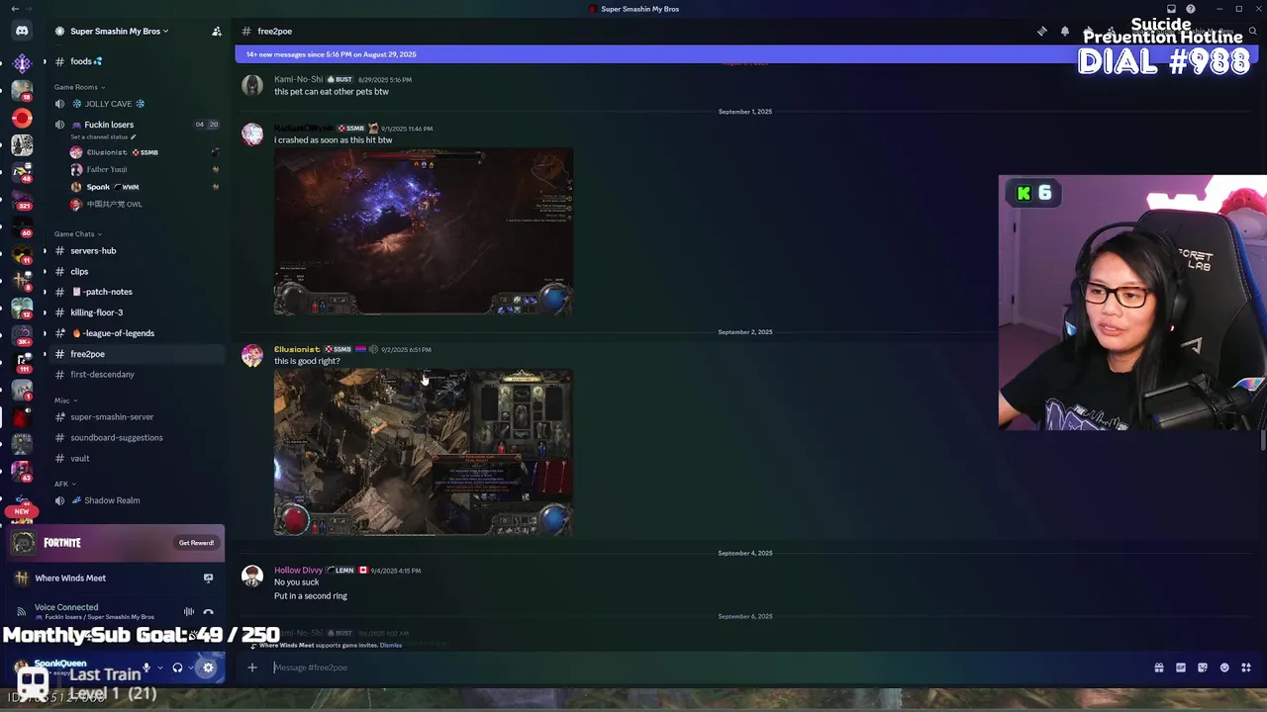Collapse the Misc category
The width and height of the screenshot is (1267, 712).
pos(64,400)
